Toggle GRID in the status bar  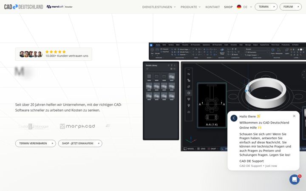pyautogui.click(x=201, y=149)
